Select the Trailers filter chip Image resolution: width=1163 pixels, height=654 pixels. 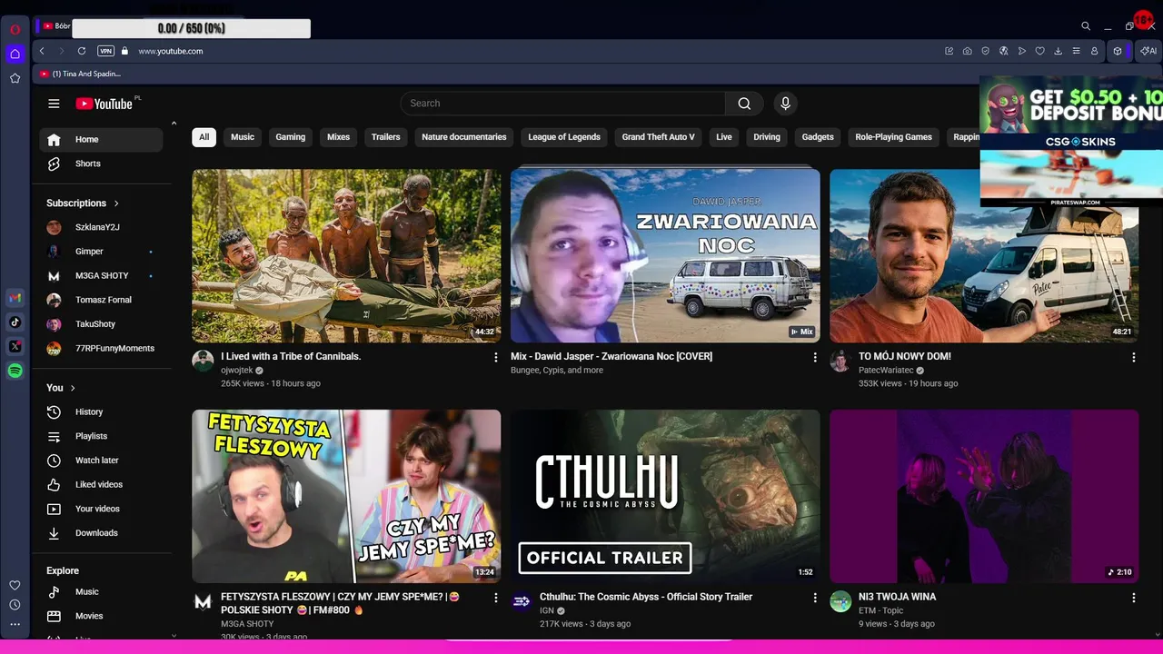385,137
